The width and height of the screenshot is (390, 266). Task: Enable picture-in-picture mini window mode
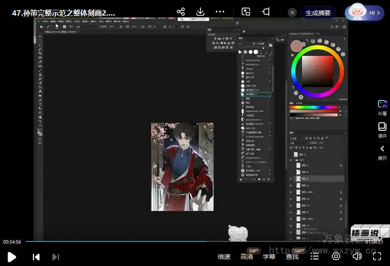(x=246, y=12)
